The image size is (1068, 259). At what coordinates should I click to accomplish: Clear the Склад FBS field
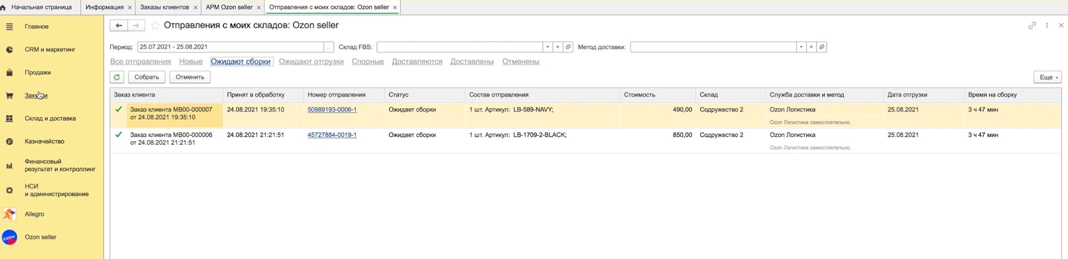coord(557,47)
